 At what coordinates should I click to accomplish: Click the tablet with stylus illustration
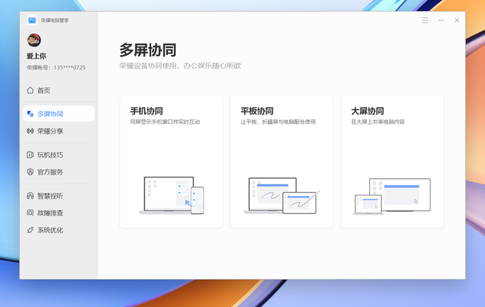coord(282,195)
